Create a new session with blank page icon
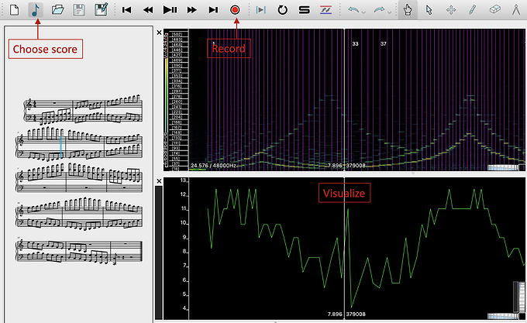Screen dimensions: 527x323 [x=13, y=10]
